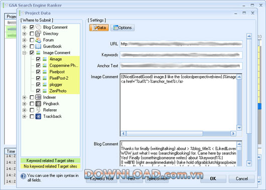
Task: Click the blue help question mark icon
Action: pos(23,176)
